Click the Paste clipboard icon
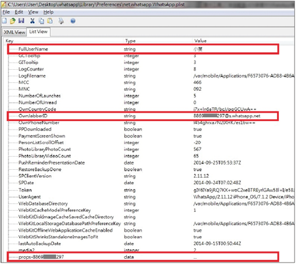This screenshot has height=264, width=296. coord(50,21)
